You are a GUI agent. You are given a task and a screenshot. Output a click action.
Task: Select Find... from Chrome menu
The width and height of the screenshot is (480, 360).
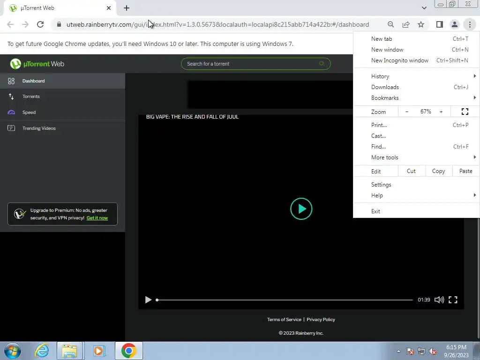tap(416, 146)
